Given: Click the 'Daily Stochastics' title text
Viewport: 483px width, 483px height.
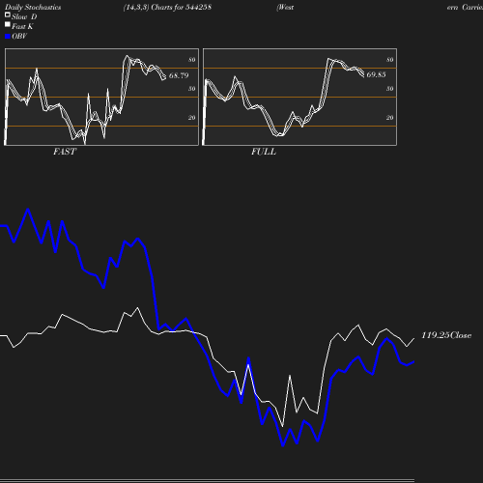Looking at the screenshot, I should (33, 7).
